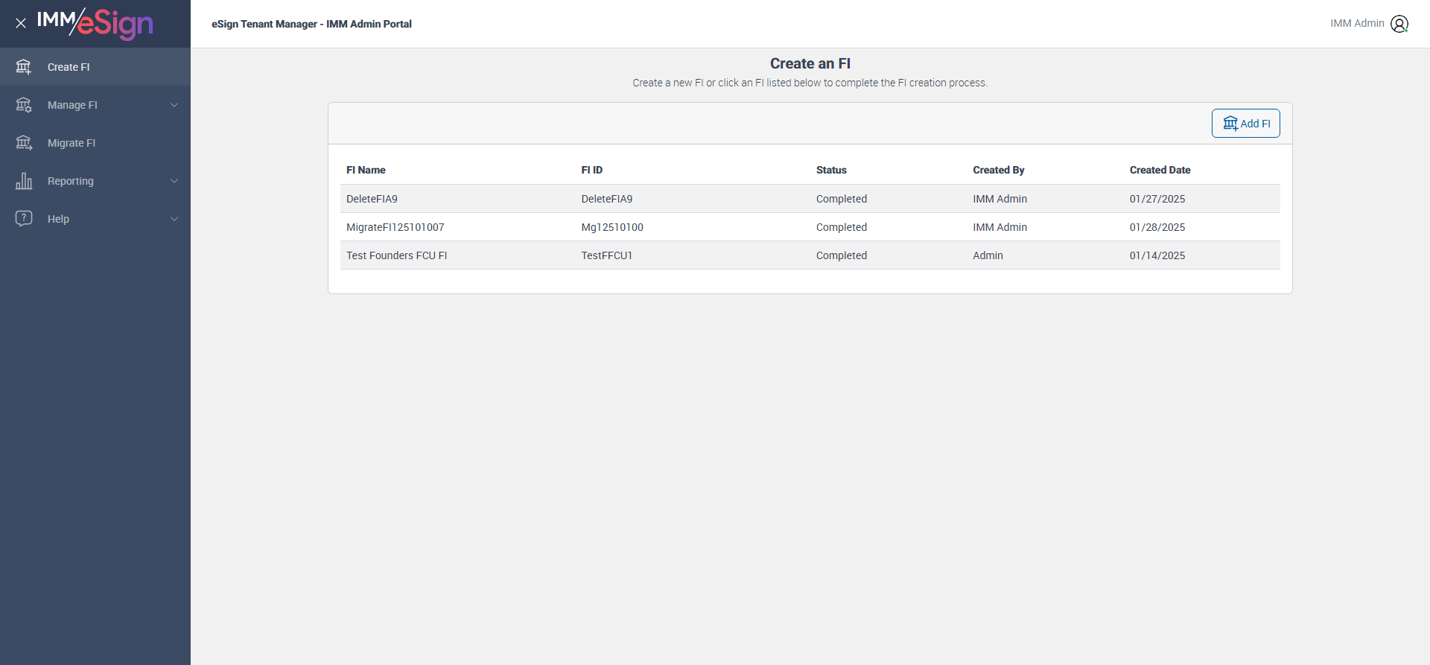Expand the Manage FI submenu chevron
The image size is (1430, 665).
point(174,105)
